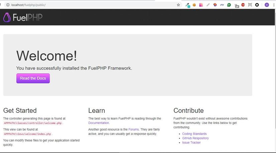Open the php extension icon

click(x=222, y=5)
